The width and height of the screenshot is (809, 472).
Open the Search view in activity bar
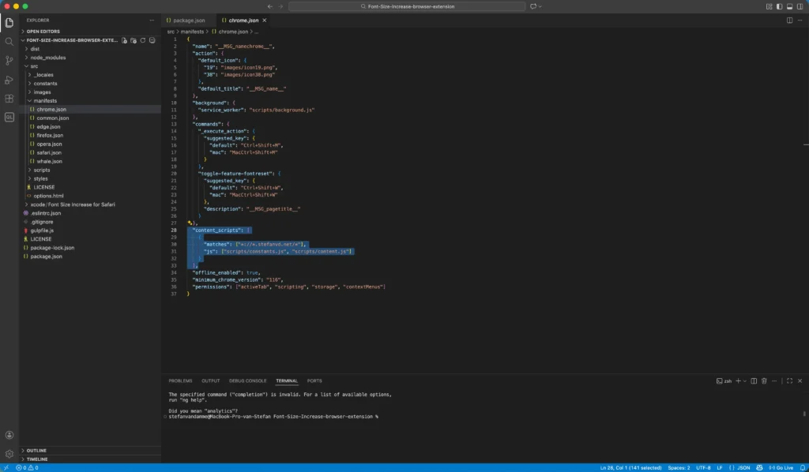[9, 42]
